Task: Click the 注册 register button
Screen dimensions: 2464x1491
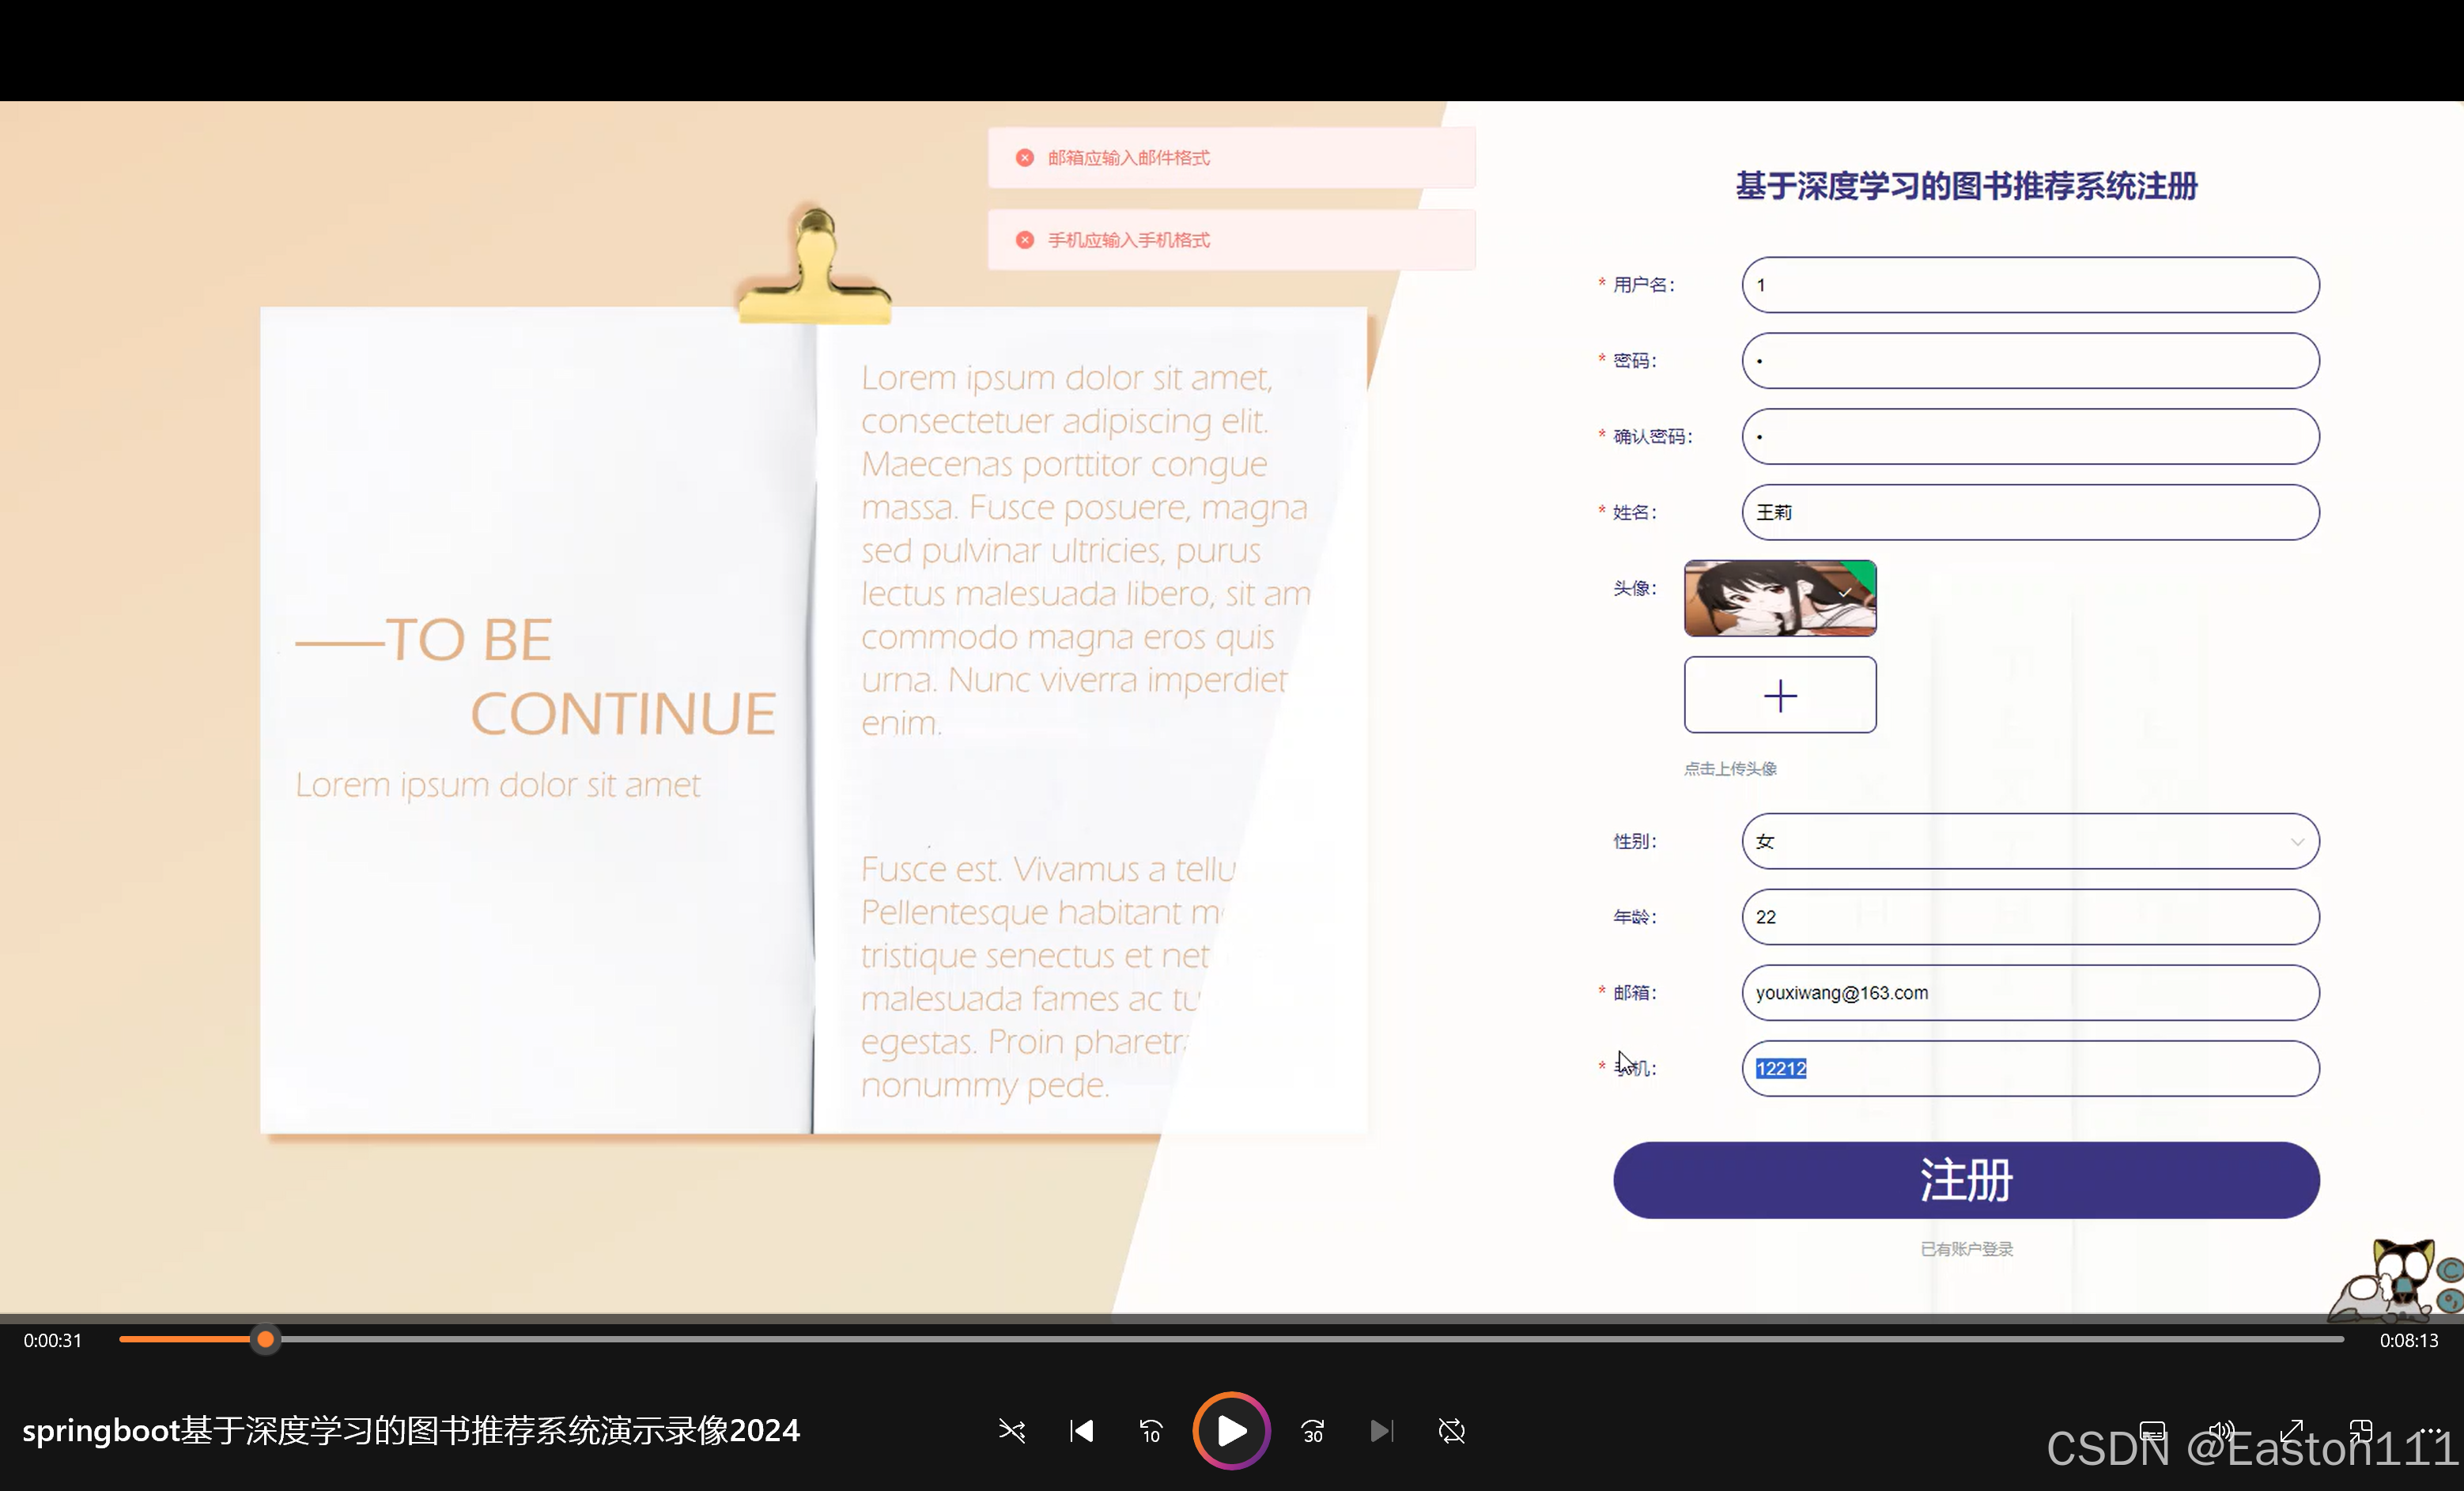Action: [1966, 1180]
